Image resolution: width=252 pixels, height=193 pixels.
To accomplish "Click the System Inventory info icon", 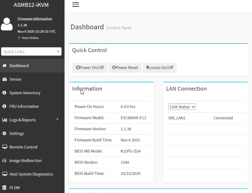I will click(5, 93).
